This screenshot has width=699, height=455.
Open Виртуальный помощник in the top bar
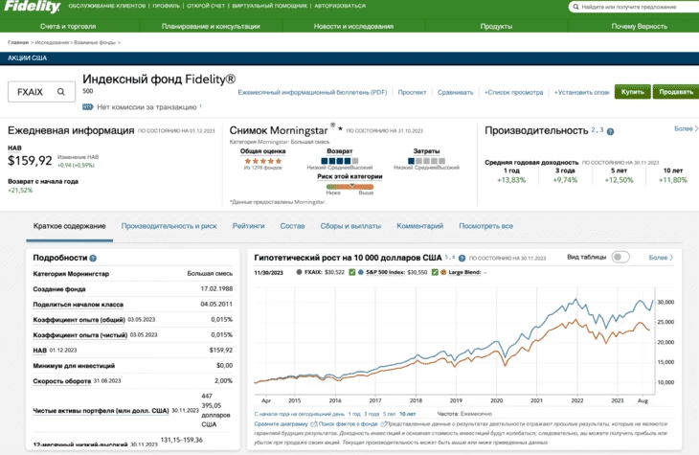tap(269, 6)
